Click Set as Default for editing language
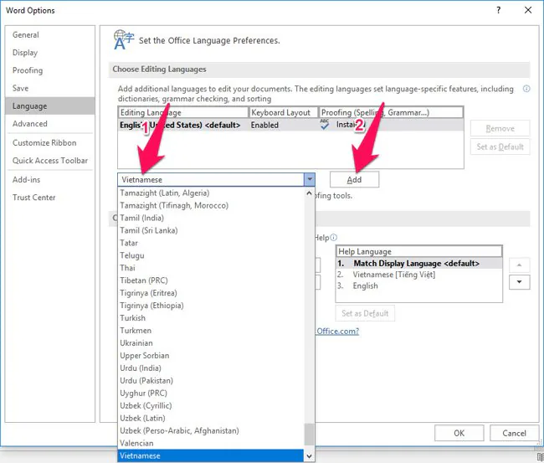The width and height of the screenshot is (544, 463). pyautogui.click(x=500, y=147)
